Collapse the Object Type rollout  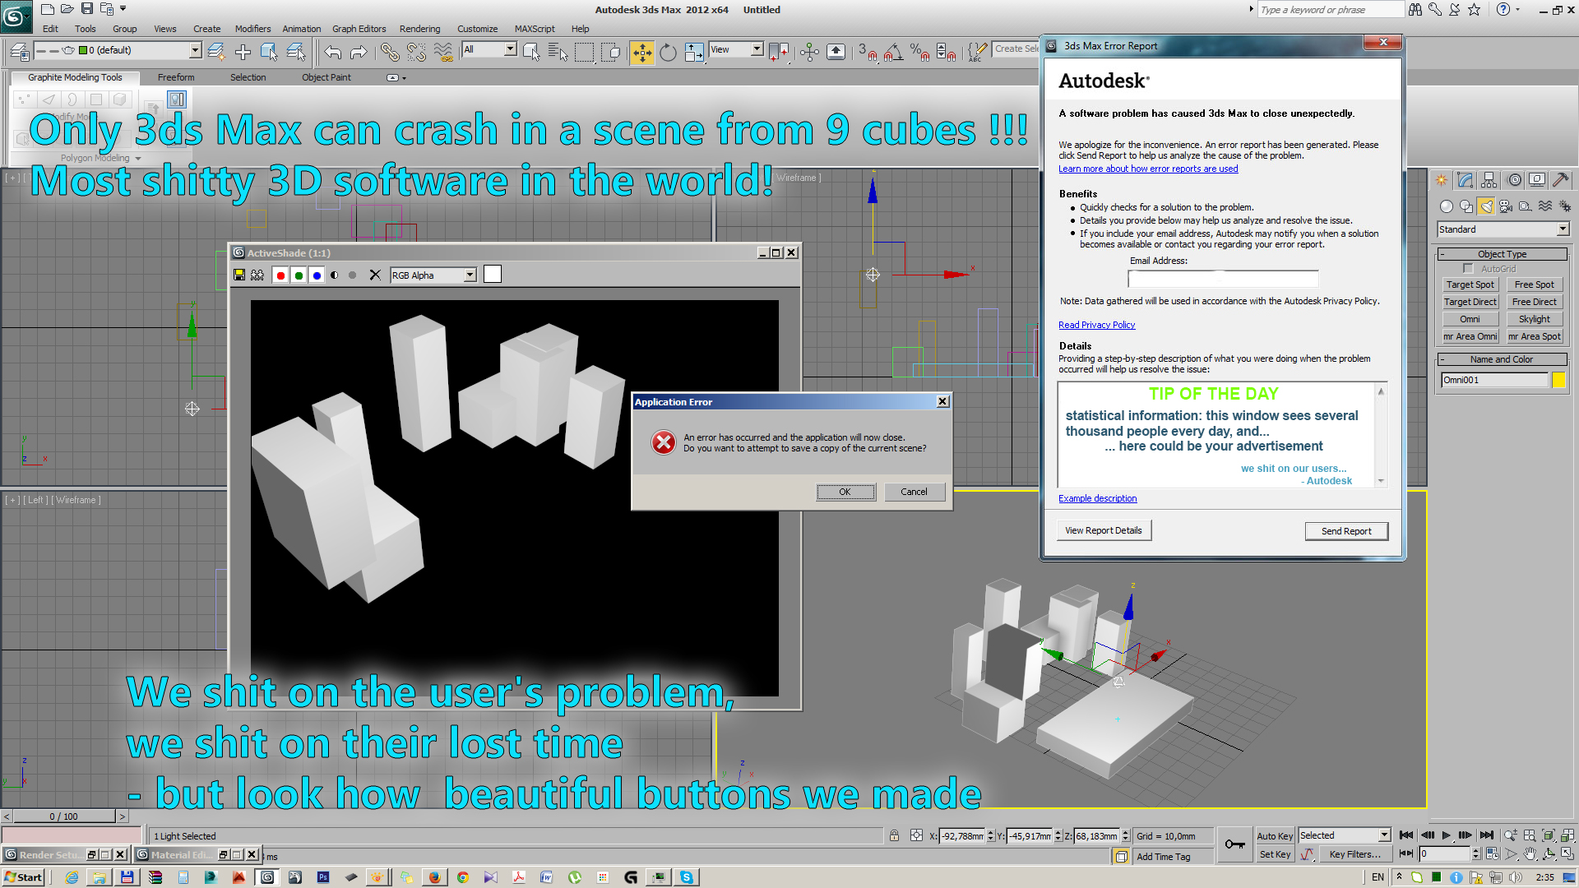[x=1502, y=254]
